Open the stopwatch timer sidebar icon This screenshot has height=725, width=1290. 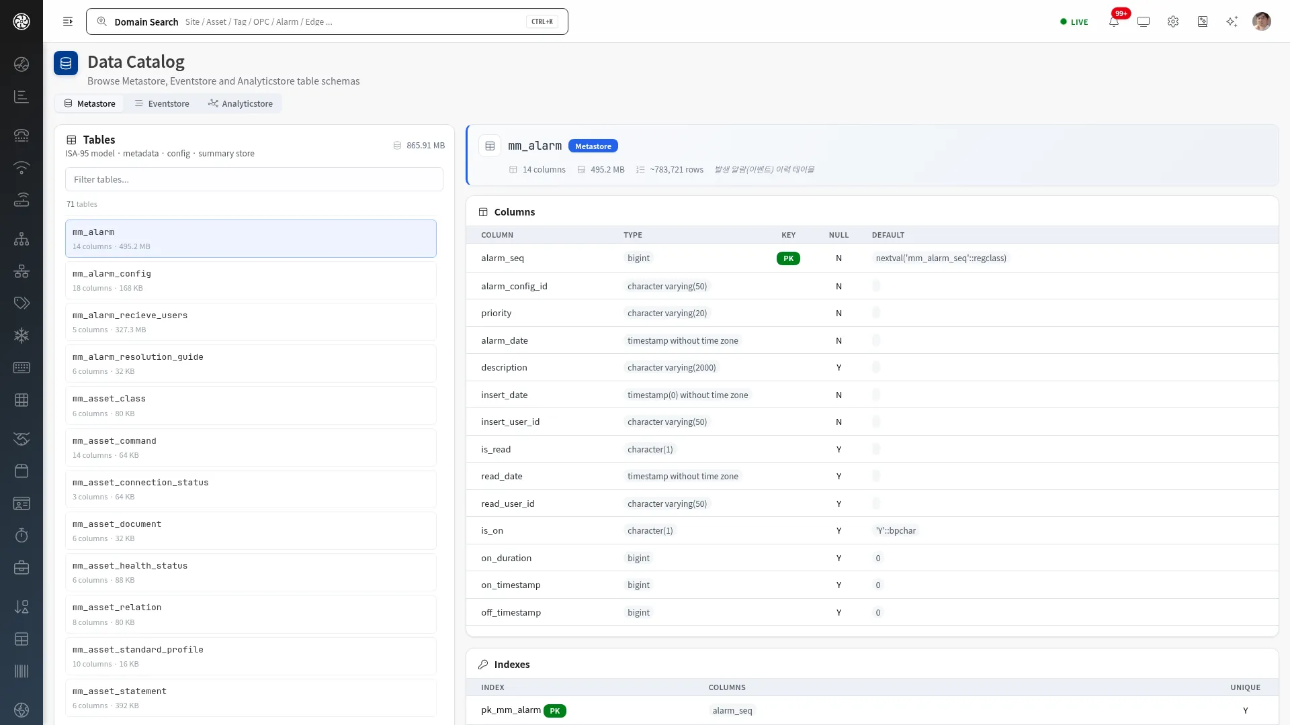pyautogui.click(x=21, y=535)
